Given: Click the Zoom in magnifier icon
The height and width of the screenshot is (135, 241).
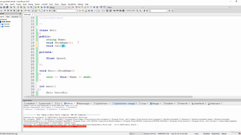Looking at the screenshot, I should 137,11.
